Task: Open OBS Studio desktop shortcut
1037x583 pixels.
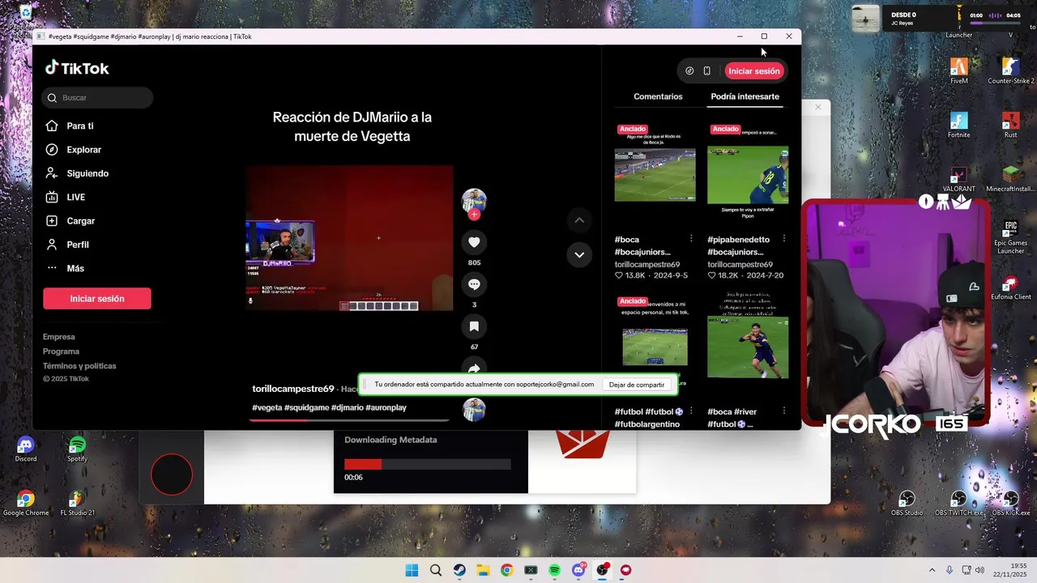Action: click(x=907, y=504)
